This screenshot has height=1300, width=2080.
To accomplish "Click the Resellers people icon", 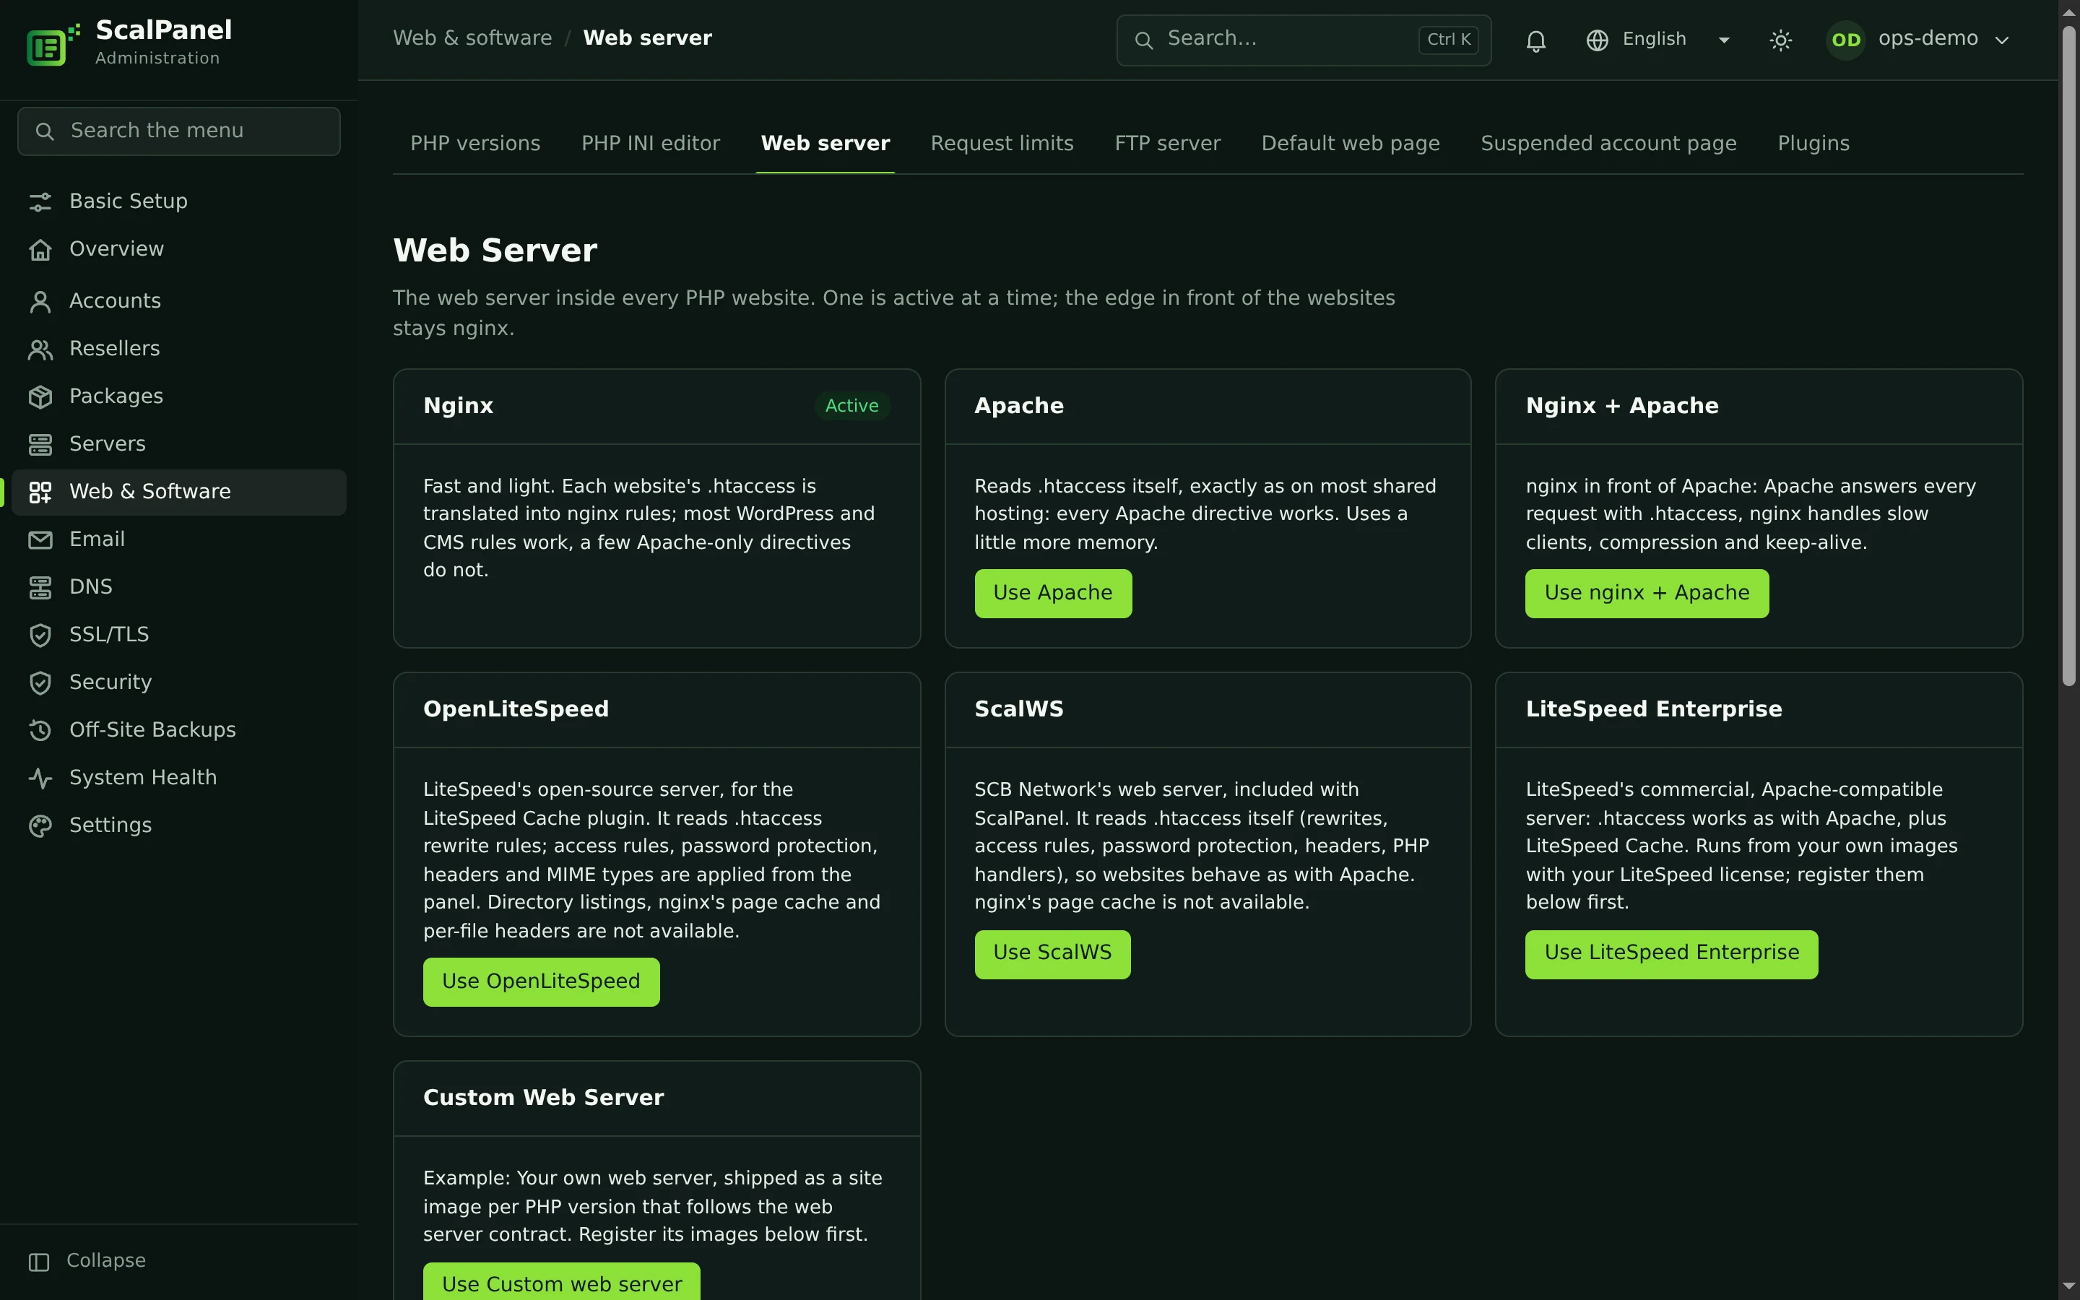I will point(40,349).
